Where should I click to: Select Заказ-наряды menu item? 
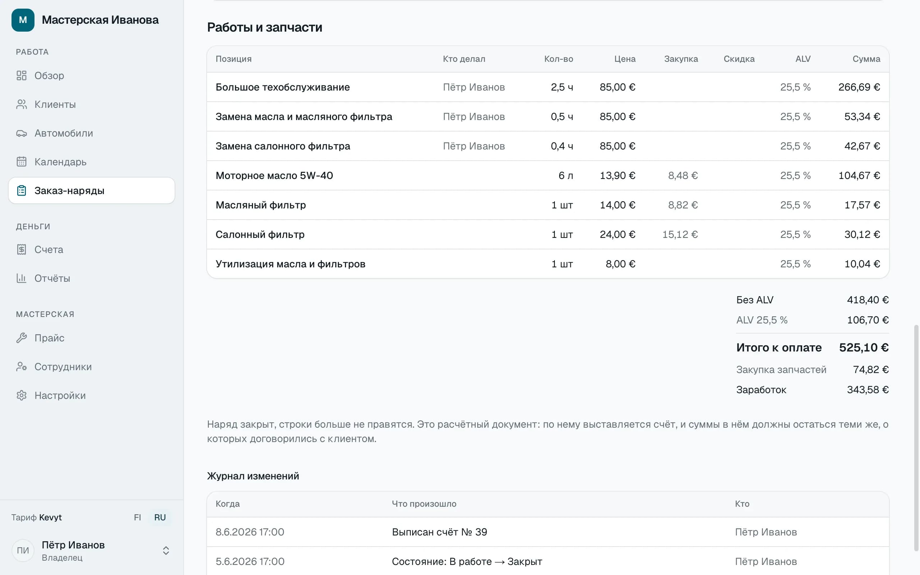(92, 190)
